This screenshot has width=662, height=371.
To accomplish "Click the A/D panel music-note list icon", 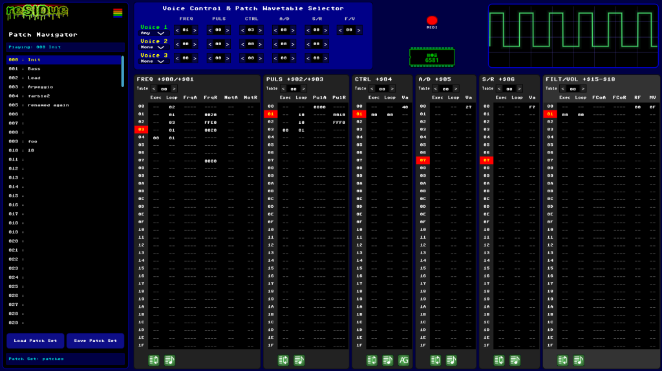I will click(x=452, y=360).
